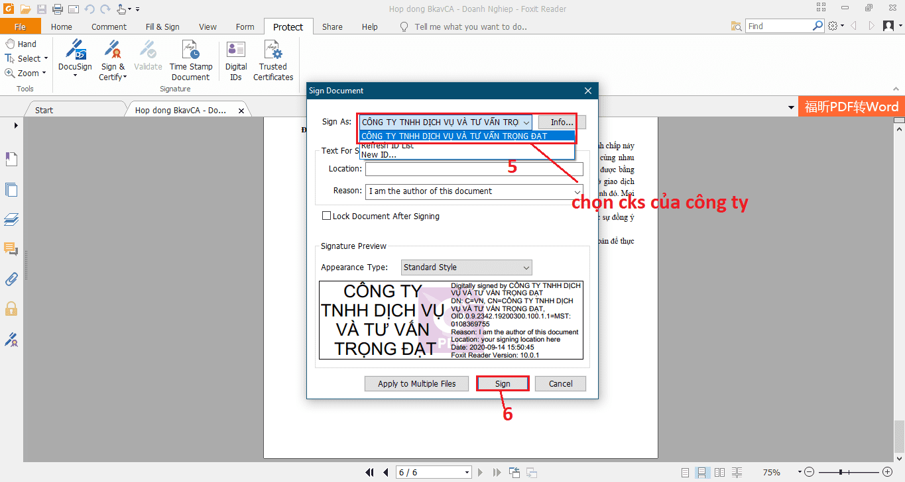Switch to the View ribbon tab
The height and width of the screenshot is (482, 905).
(x=208, y=26)
